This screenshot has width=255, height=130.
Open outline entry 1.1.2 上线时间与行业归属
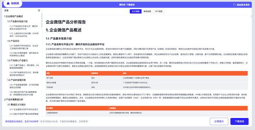[x=24, y=34]
